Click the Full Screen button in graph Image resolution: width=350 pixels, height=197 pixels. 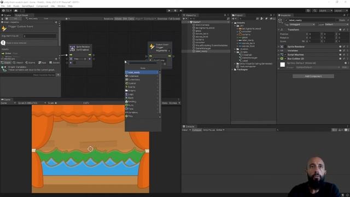(x=174, y=19)
